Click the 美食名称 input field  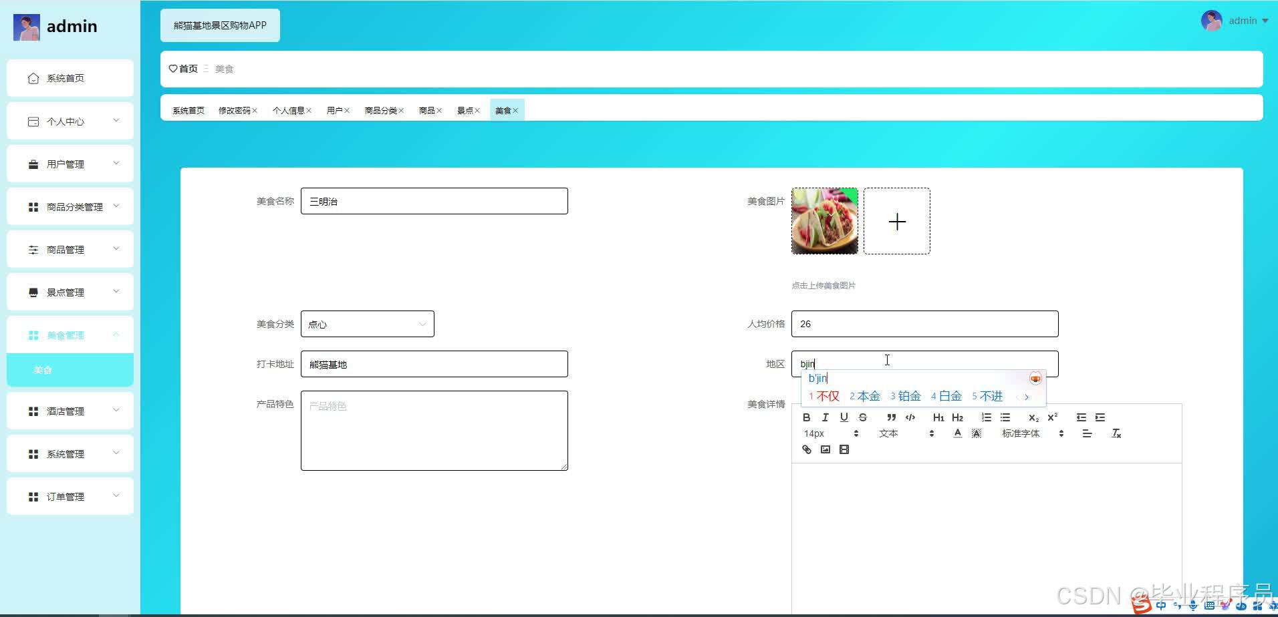point(434,201)
